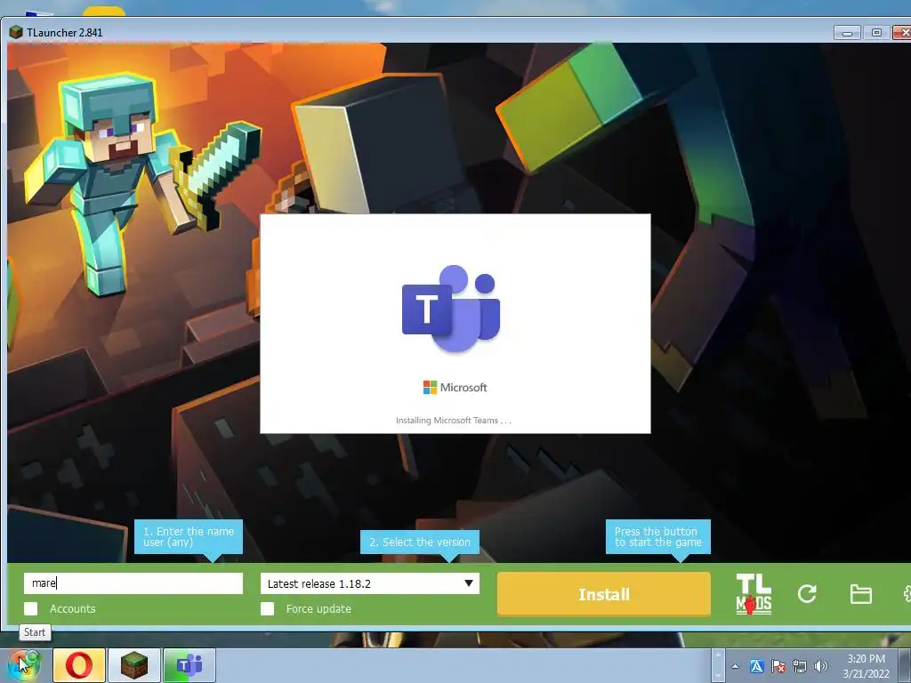The height and width of the screenshot is (683, 911).
Task: Open the settings gear at right edge
Action: click(x=907, y=594)
